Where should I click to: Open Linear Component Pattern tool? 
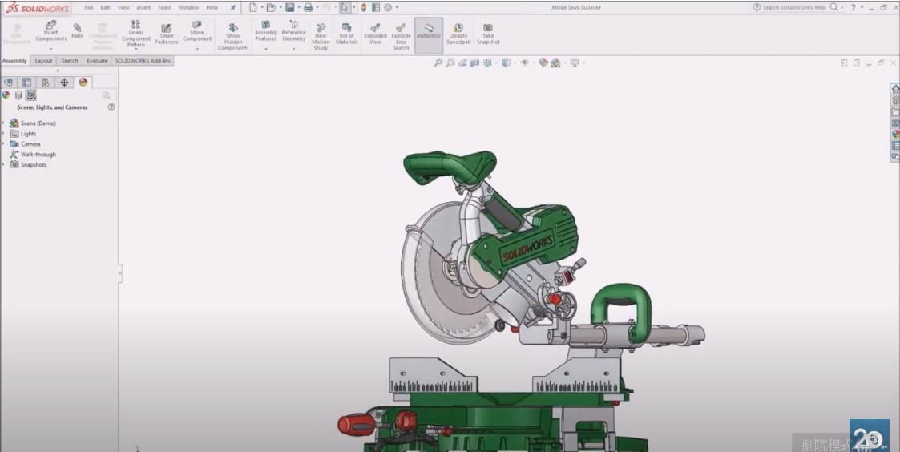tap(136, 34)
